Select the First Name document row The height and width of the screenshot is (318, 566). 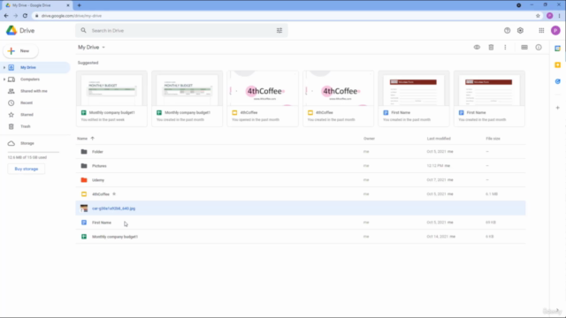[301, 223]
